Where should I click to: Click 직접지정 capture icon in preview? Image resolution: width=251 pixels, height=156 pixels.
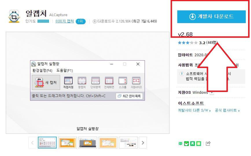(68, 83)
